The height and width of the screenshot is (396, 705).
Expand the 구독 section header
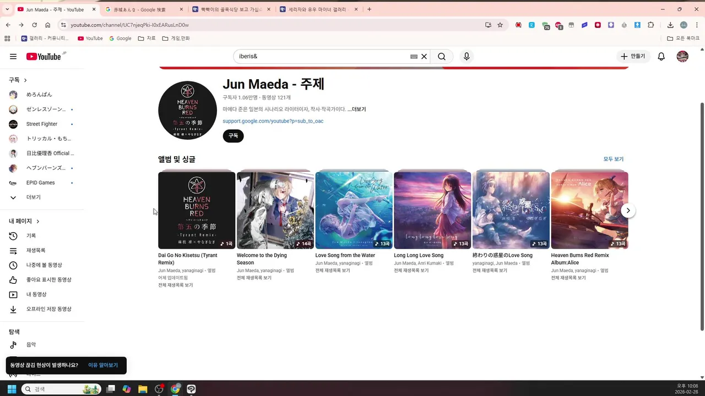pos(18,80)
